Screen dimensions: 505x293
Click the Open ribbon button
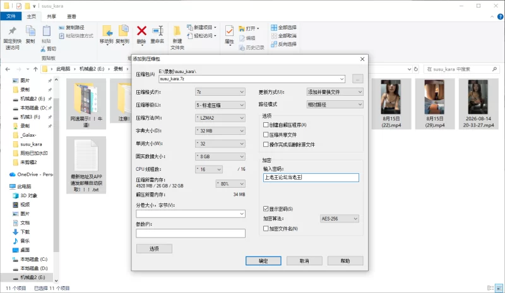[x=249, y=28]
